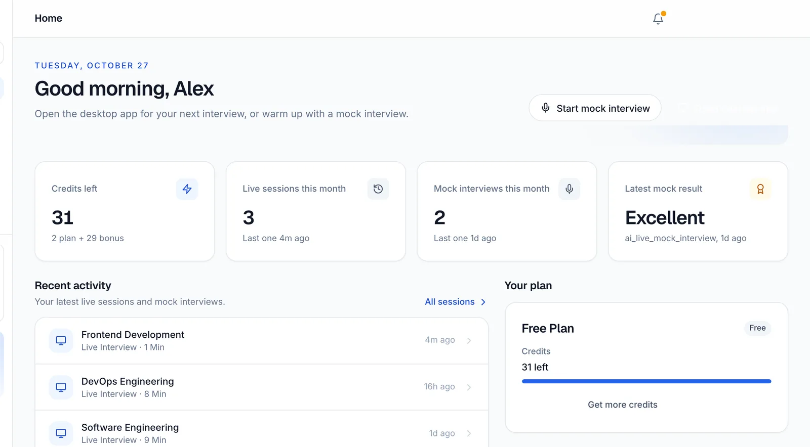Image resolution: width=810 pixels, height=447 pixels.
Task: Click Get more credits
Action: click(622, 405)
